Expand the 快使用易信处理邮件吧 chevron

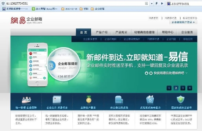pyautogui.click(x=187, y=73)
